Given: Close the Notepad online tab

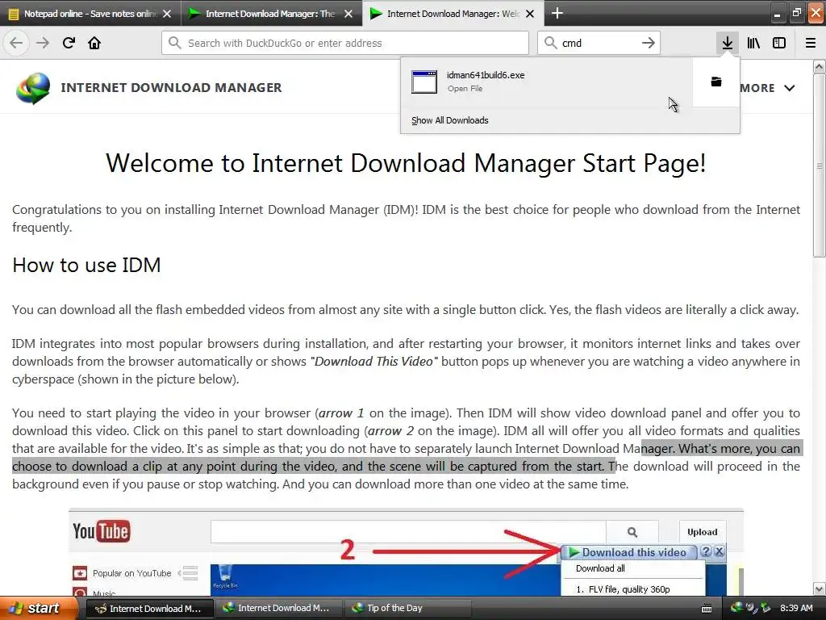Looking at the screenshot, I should [167, 14].
